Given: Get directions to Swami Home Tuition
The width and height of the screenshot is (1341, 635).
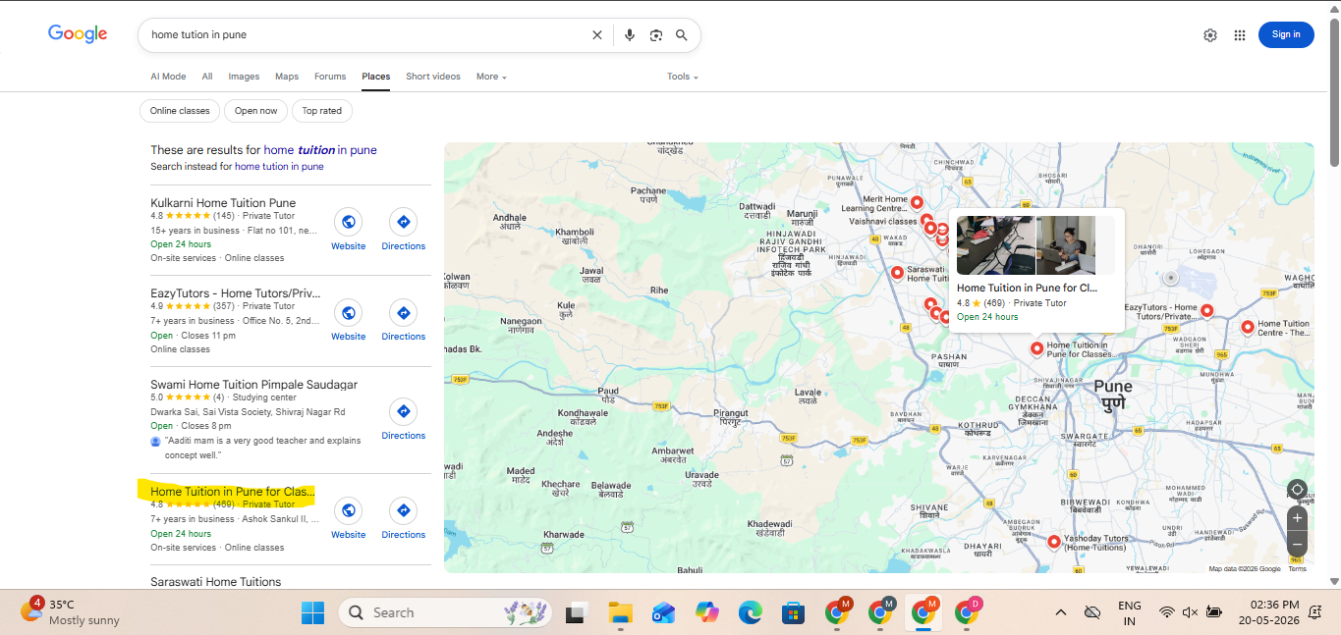Looking at the screenshot, I should tap(403, 411).
